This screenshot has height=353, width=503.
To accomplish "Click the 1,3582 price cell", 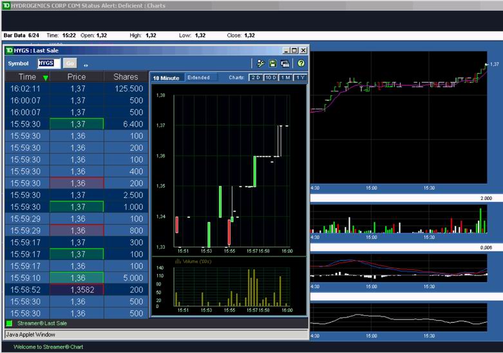I will pyautogui.click(x=77, y=290).
